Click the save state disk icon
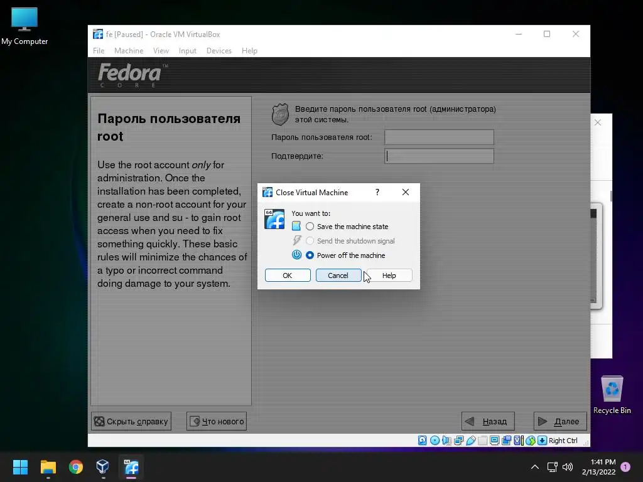643x482 pixels. point(296,226)
